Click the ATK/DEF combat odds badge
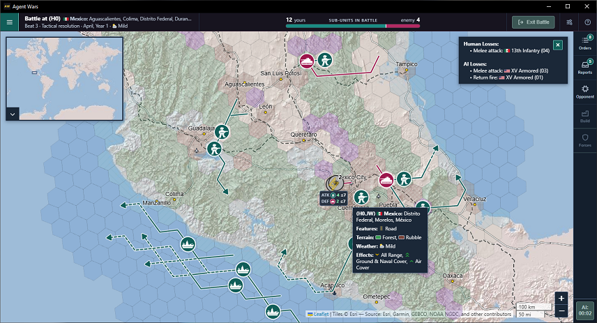Viewport: 597px width, 323px height. tap(333, 198)
